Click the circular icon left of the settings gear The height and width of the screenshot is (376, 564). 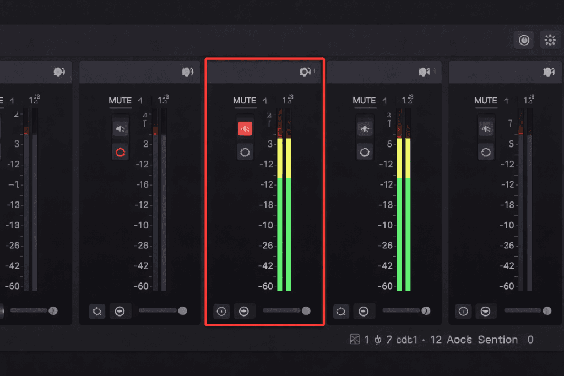click(x=524, y=40)
